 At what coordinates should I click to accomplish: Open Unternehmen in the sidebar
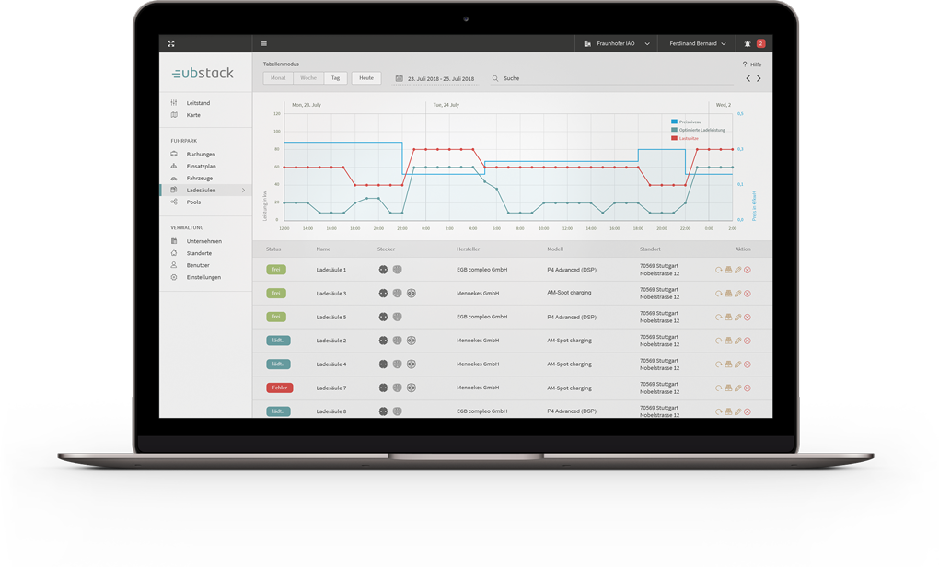(x=204, y=241)
